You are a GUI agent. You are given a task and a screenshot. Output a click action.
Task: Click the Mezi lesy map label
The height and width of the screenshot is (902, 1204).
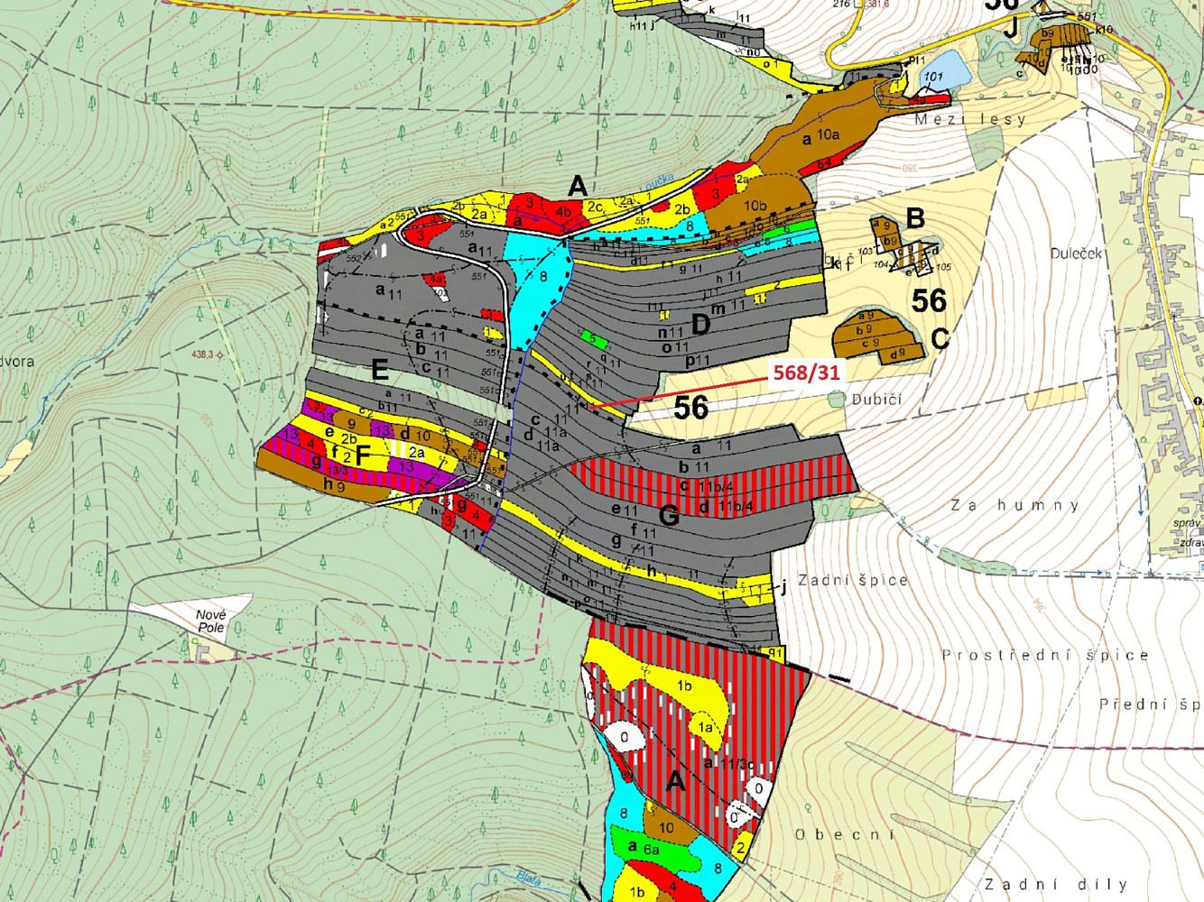(x=970, y=119)
